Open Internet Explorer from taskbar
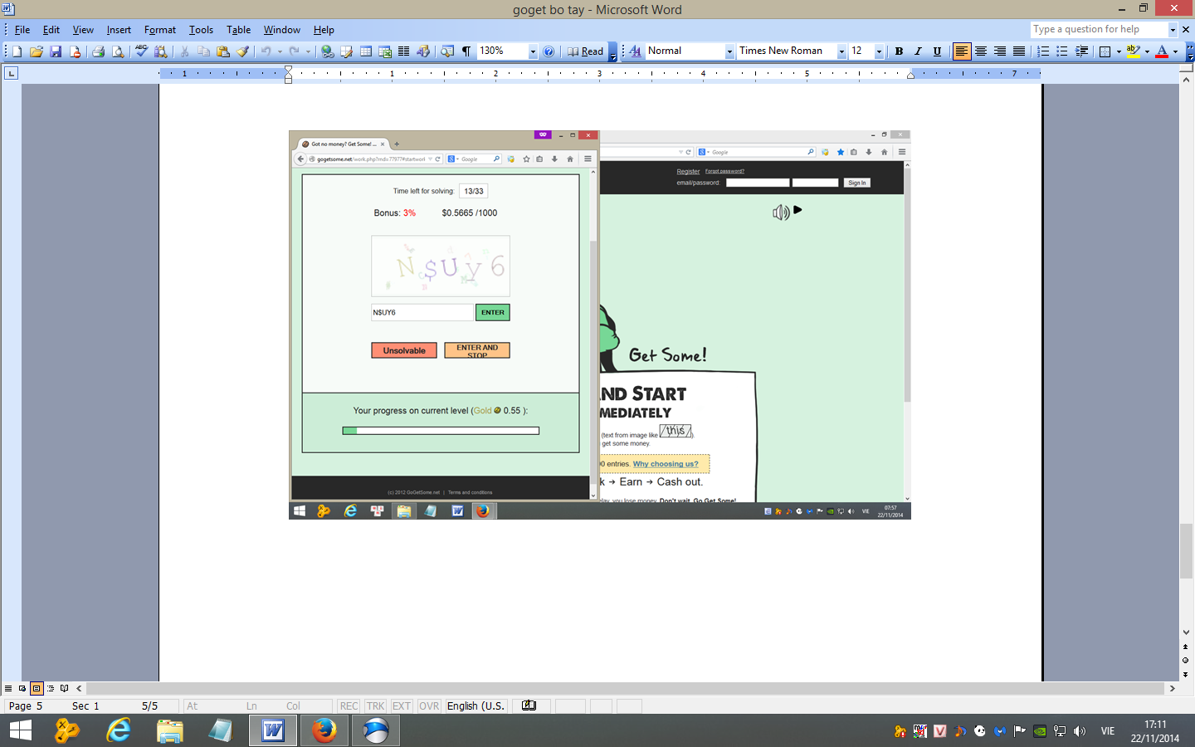The height and width of the screenshot is (747, 1195). [119, 730]
